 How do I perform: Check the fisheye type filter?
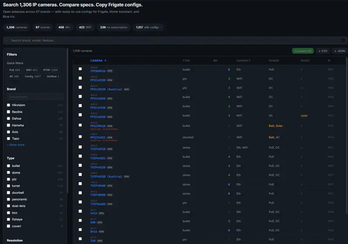tap(8, 219)
